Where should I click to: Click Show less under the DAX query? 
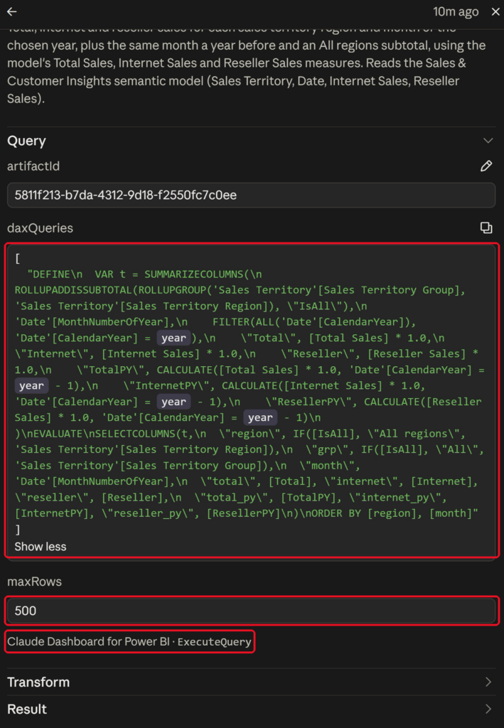tap(41, 547)
